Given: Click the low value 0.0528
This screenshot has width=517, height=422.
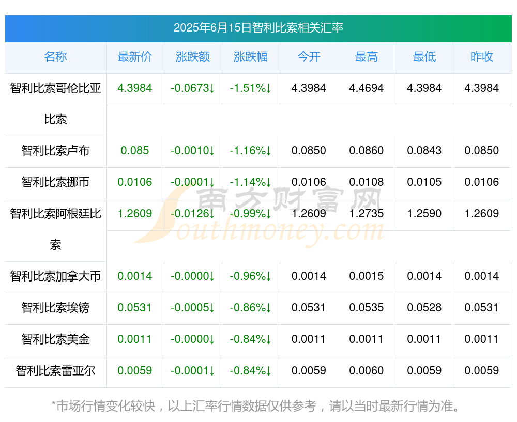Looking at the screenshot, I should [x=424, y=308].
